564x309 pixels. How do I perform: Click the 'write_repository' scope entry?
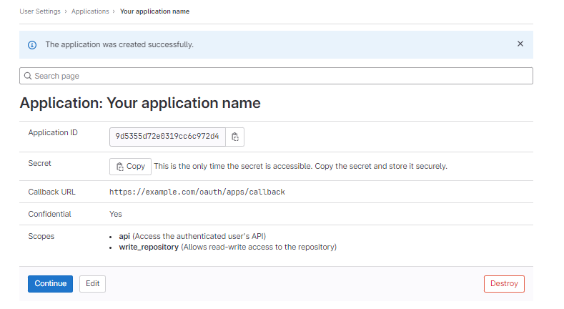tap(149, 247)
